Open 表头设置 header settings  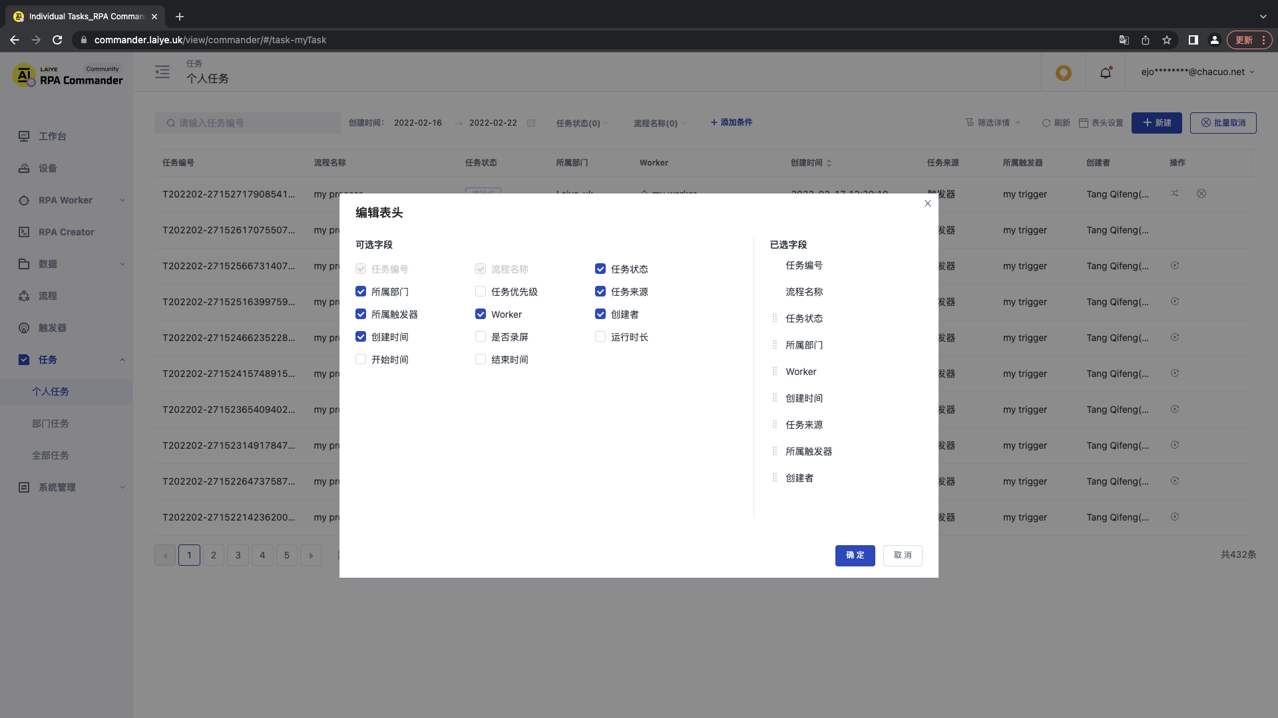[x=1101, y=123]
